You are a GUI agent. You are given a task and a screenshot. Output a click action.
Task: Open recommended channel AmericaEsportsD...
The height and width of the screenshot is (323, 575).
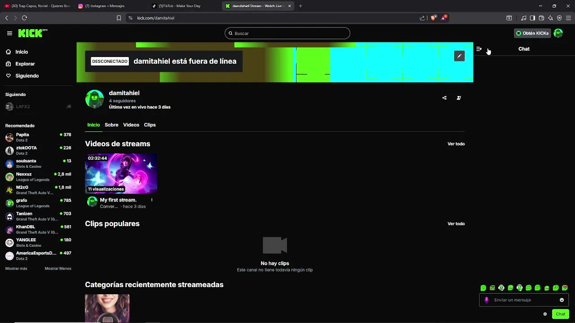coord(38,256)
